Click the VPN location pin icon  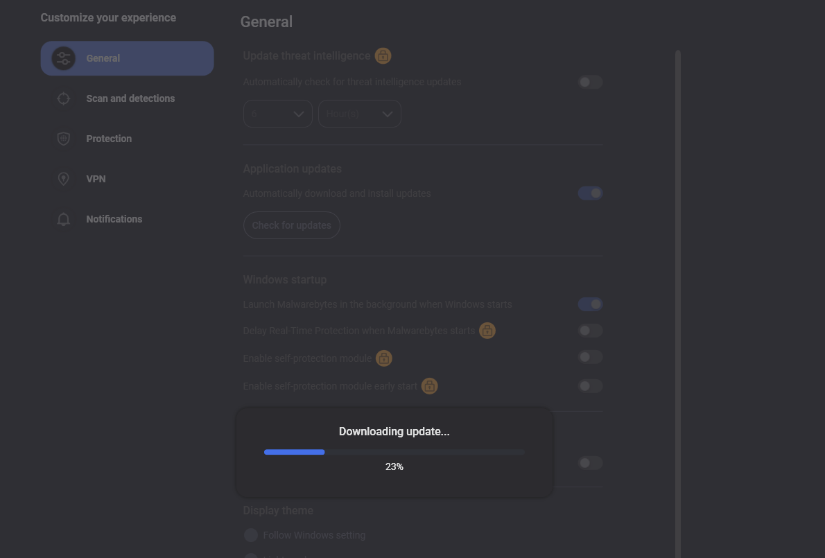64,179
